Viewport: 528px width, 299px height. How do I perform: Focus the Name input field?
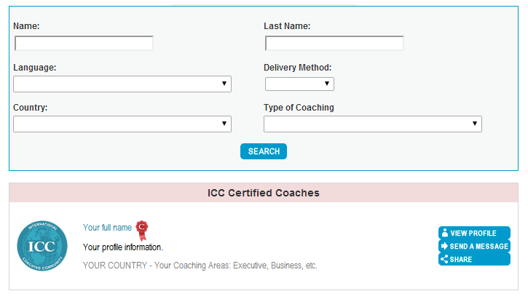84,44
